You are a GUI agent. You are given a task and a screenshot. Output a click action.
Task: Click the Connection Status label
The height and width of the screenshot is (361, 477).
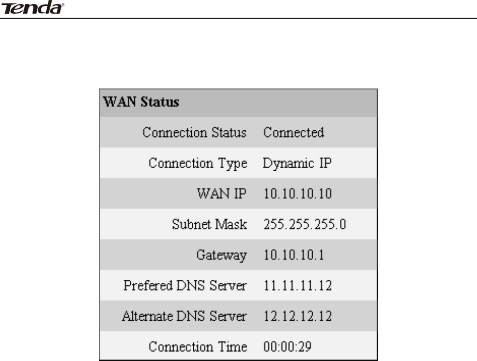(x=194, y=133)
